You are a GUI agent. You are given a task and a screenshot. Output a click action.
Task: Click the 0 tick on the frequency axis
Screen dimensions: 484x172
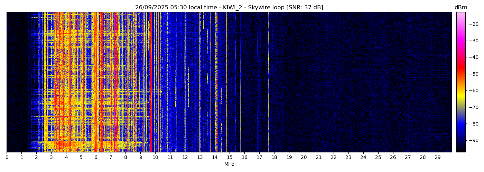click(x=7, y=157)
